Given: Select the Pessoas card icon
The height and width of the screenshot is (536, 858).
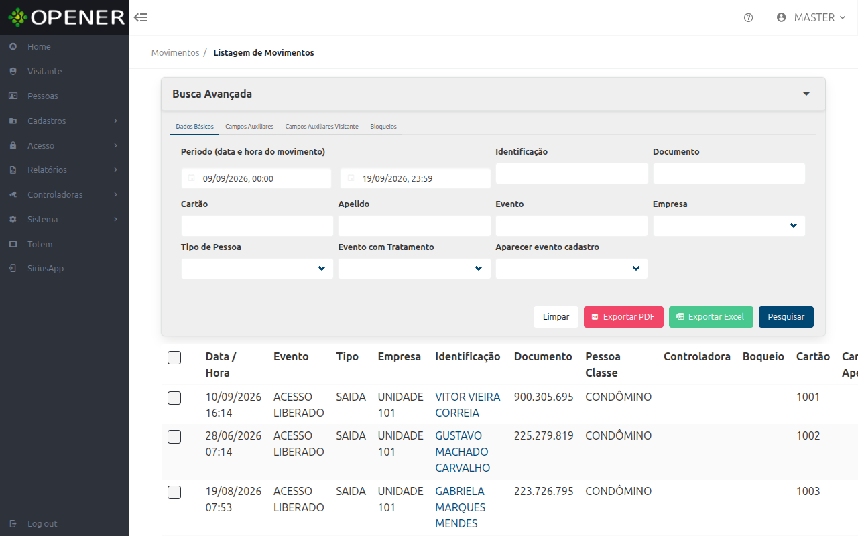Looking at the screenshot, I should [13, 96].
